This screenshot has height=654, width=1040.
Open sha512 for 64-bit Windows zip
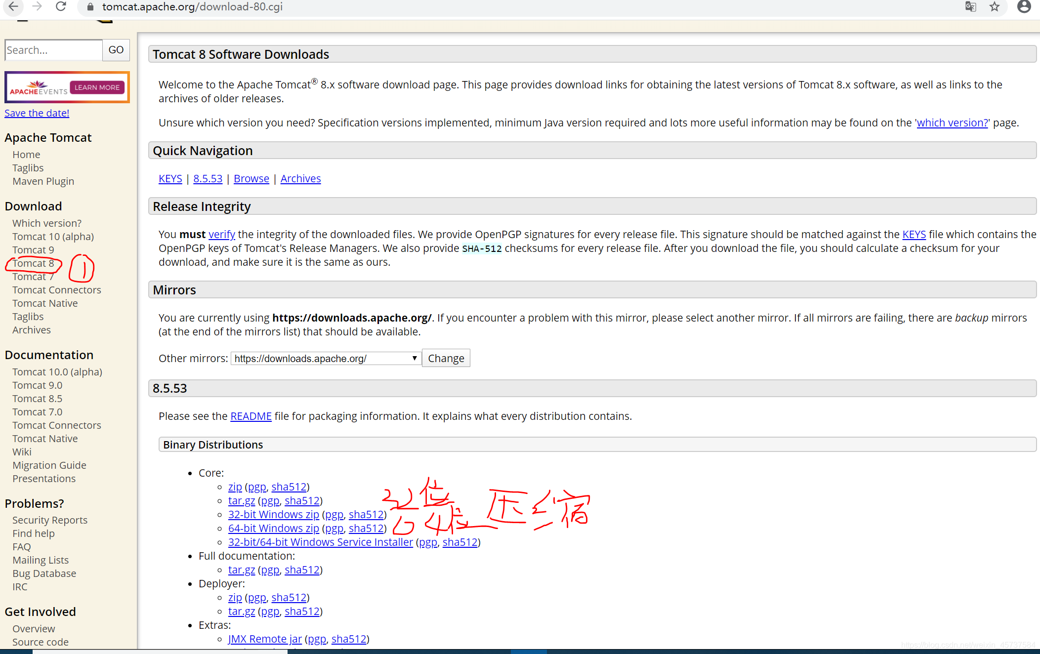pyautogui.click(x=366, y=529)
